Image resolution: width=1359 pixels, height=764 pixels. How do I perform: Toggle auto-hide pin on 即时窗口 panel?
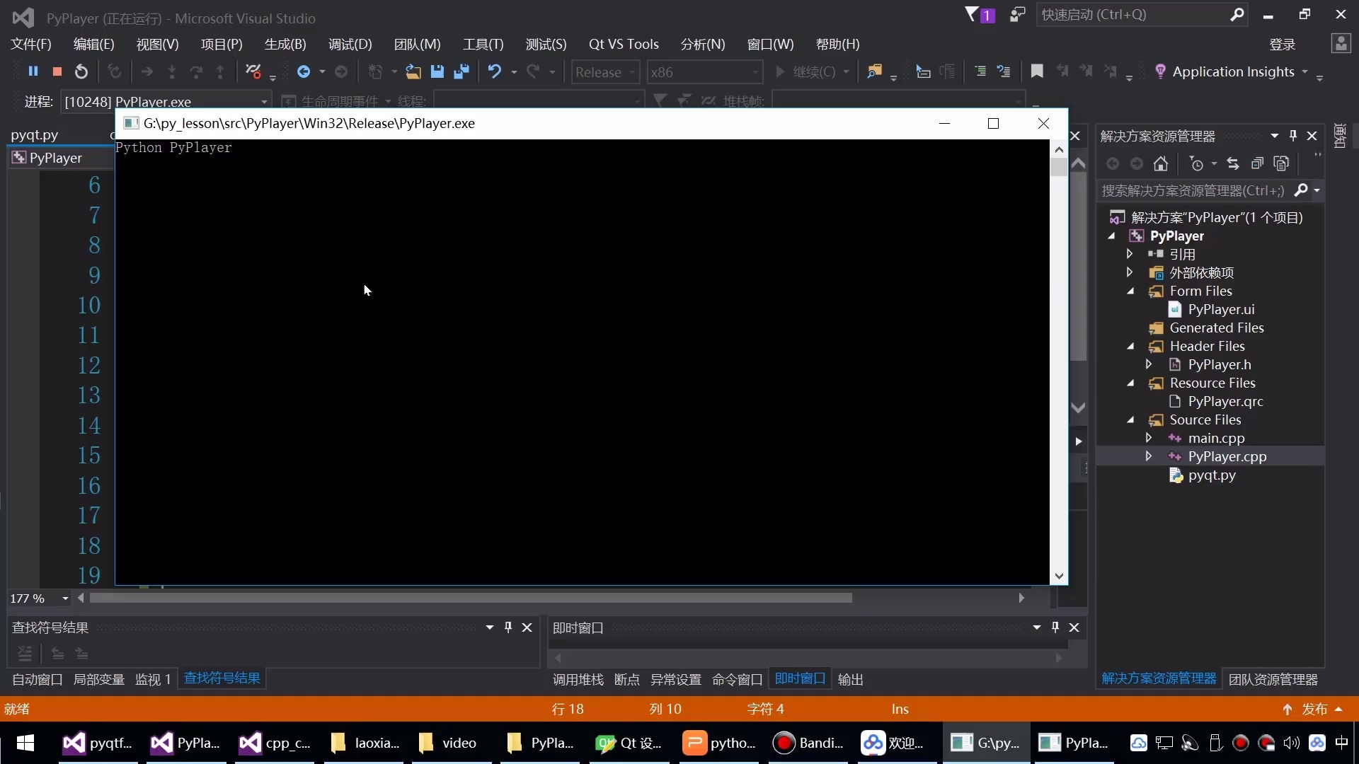click(1055, 627)
